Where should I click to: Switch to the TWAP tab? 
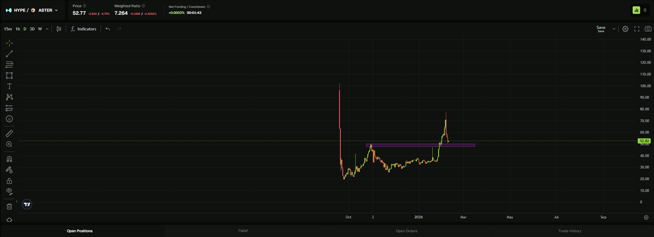click(x=243, y=231)
